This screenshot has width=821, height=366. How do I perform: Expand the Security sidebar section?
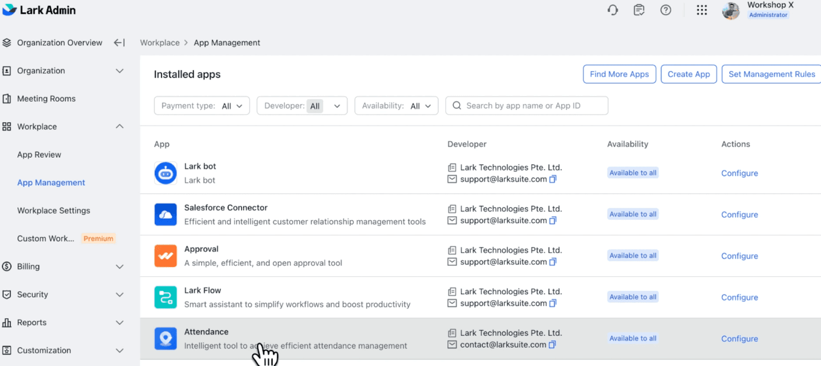[120, 295]
